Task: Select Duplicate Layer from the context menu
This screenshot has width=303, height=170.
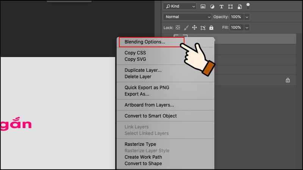Action: tap(143, 70)
